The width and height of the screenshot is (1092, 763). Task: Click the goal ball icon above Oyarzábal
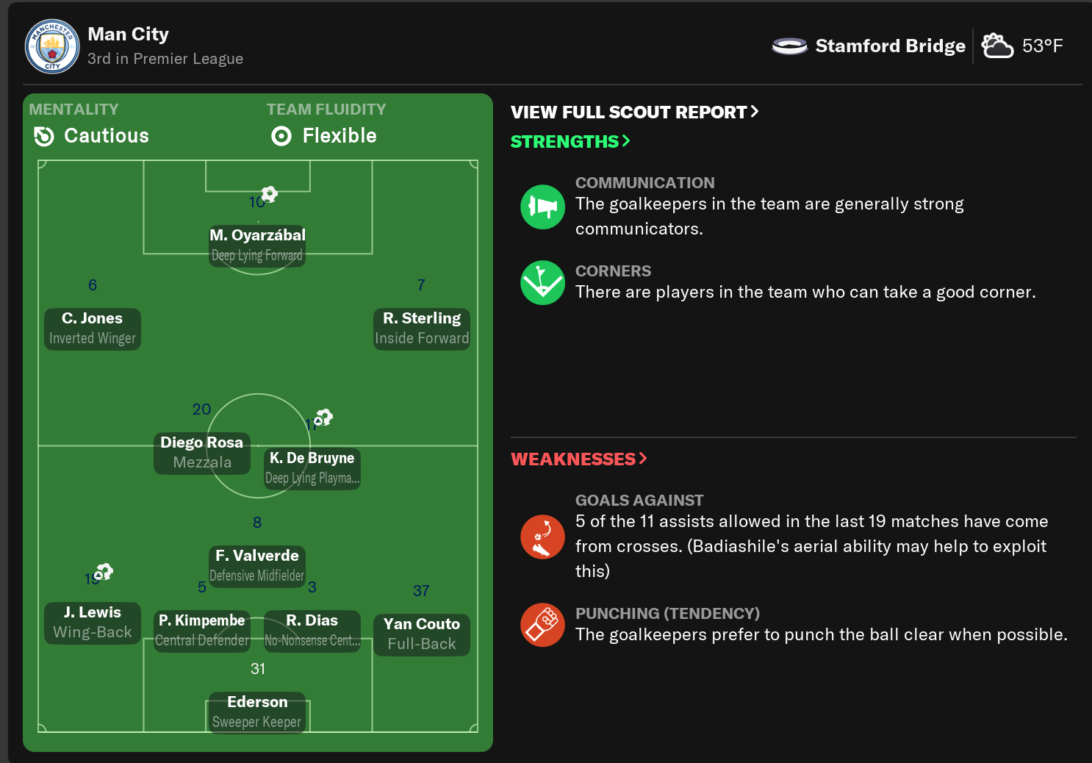point(270,194)
